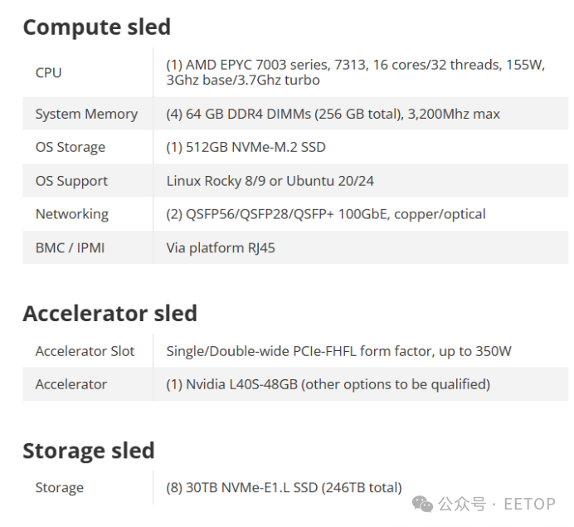Click the Accelerator Slot row label
Screen dimensions: 574x527
pos(85,351)
